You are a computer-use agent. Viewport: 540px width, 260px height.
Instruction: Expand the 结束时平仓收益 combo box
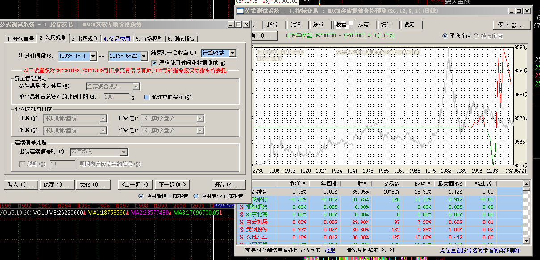pyautogui.click(x=232, y=53)
